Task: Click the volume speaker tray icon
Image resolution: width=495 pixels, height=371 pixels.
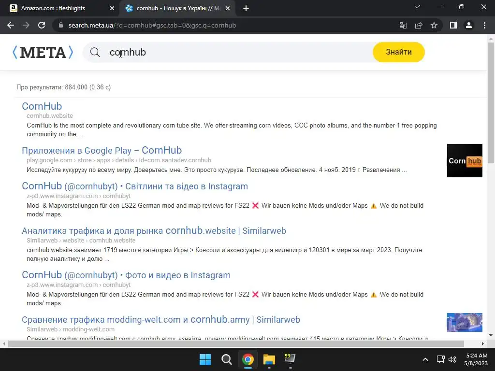Action: pos(452,359)
